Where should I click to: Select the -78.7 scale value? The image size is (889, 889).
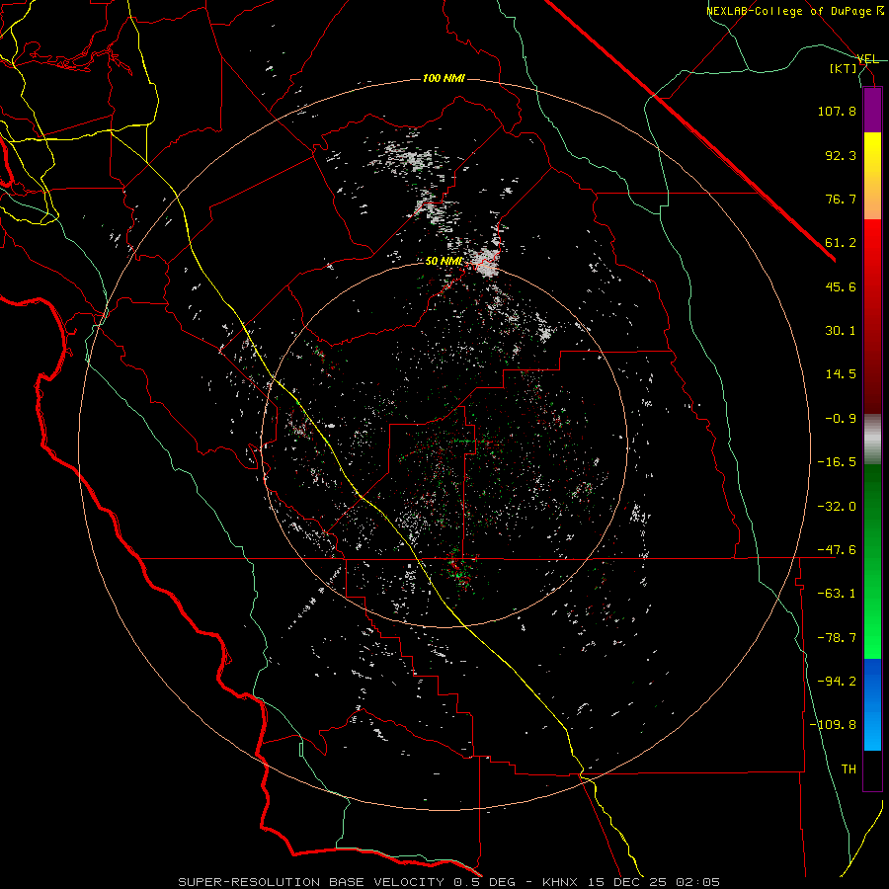(x=837, y=638)
